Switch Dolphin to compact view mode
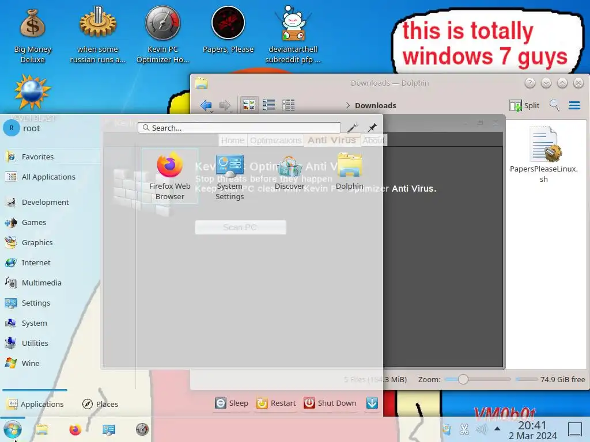 pos(268,105)
